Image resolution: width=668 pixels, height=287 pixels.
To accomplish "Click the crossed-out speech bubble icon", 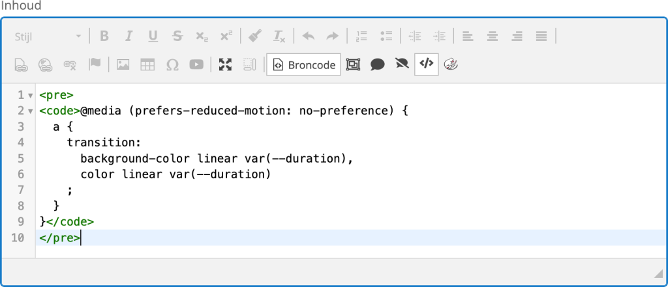I will click(x=402, y=64).
